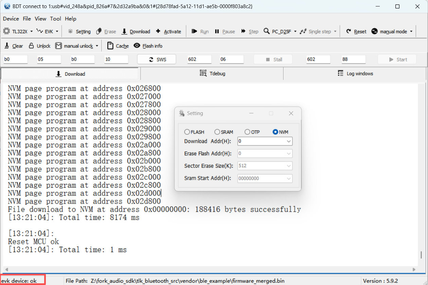This screenshot has height=285, width=428.
Task: Open the Device menu
Action: 11,19
